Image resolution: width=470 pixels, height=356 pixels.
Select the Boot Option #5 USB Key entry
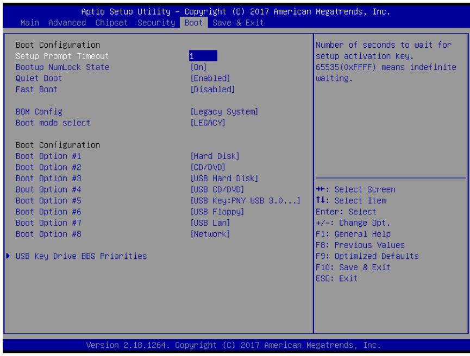[245, 201]
